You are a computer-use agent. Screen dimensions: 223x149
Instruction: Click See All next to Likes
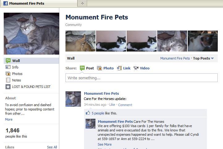[x=52, y=147]
